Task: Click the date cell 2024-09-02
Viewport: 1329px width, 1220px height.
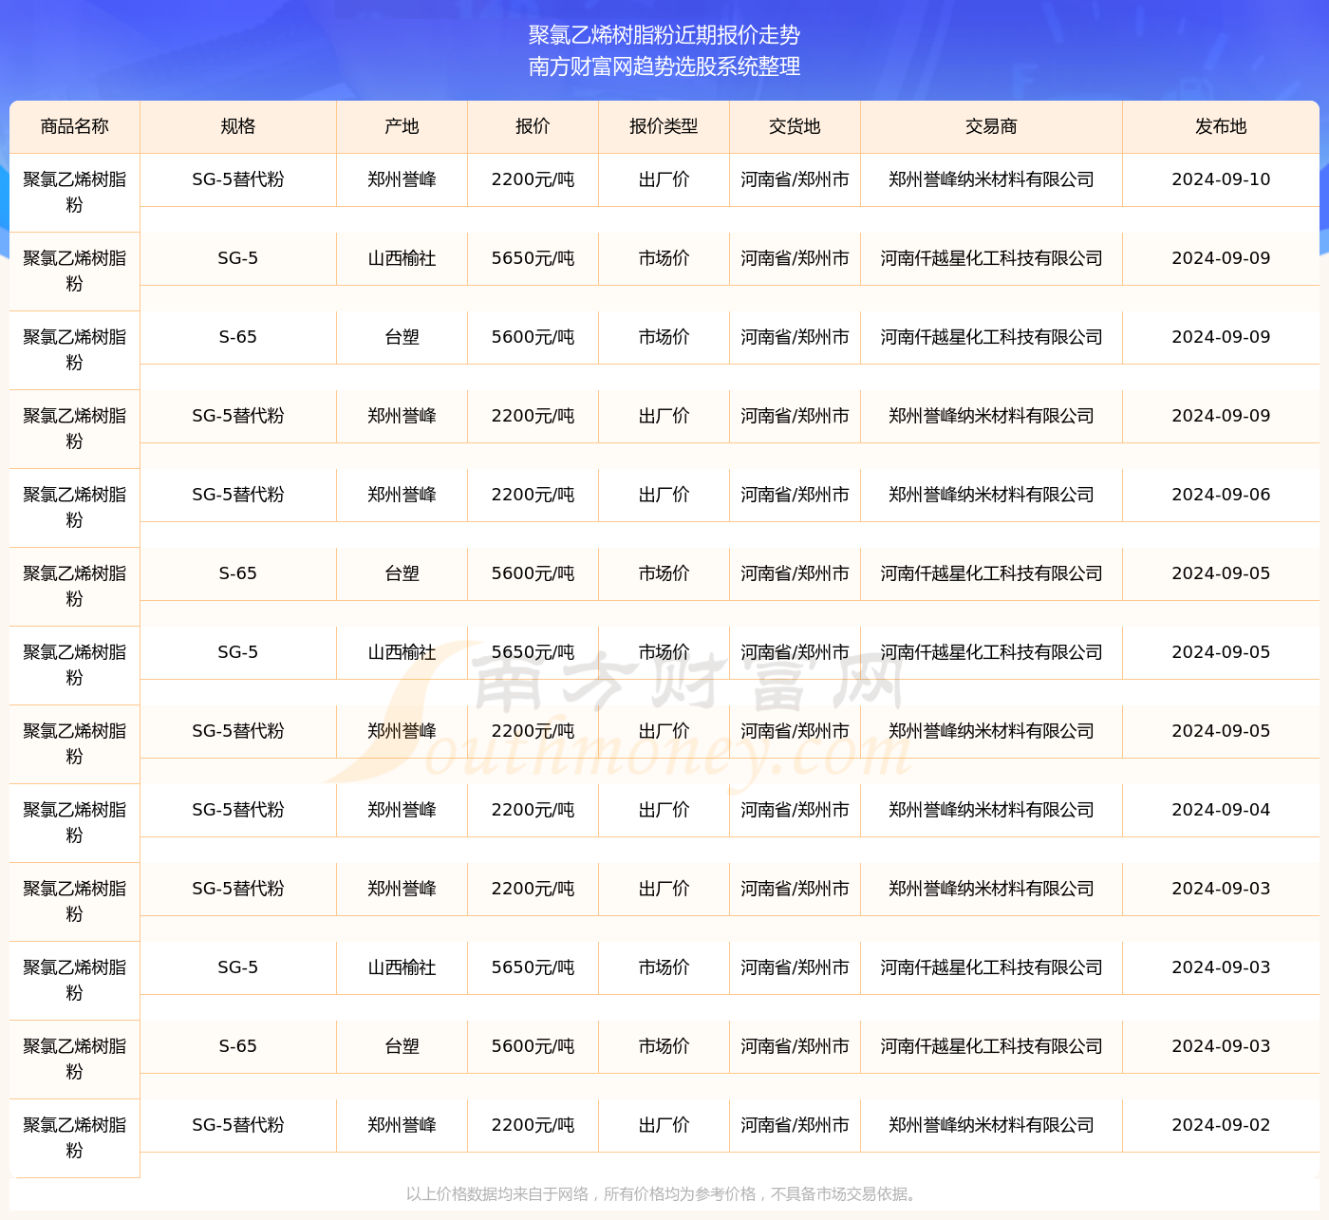Action: (x=1221, y=1125)
